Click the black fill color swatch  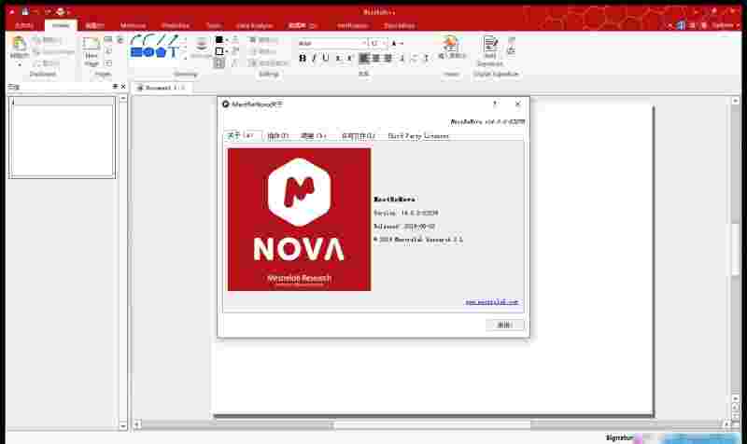[x=219, y=39]
